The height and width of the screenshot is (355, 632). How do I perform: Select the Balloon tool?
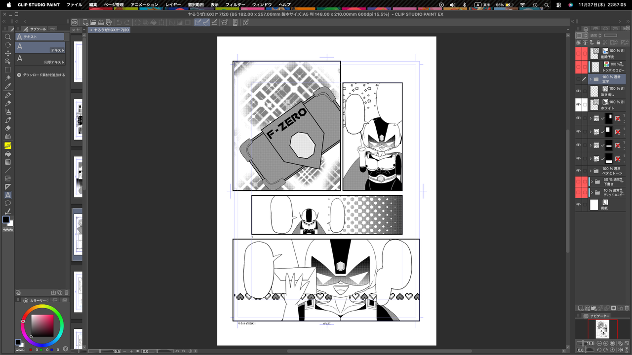[8, 203]
